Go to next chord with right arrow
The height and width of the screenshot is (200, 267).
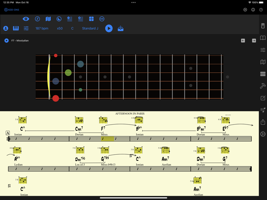pyautogui.click(x=254, y=40)
